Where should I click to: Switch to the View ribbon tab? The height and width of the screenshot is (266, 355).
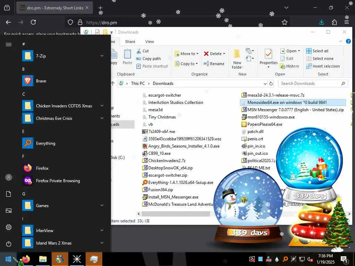click(149, 42)
